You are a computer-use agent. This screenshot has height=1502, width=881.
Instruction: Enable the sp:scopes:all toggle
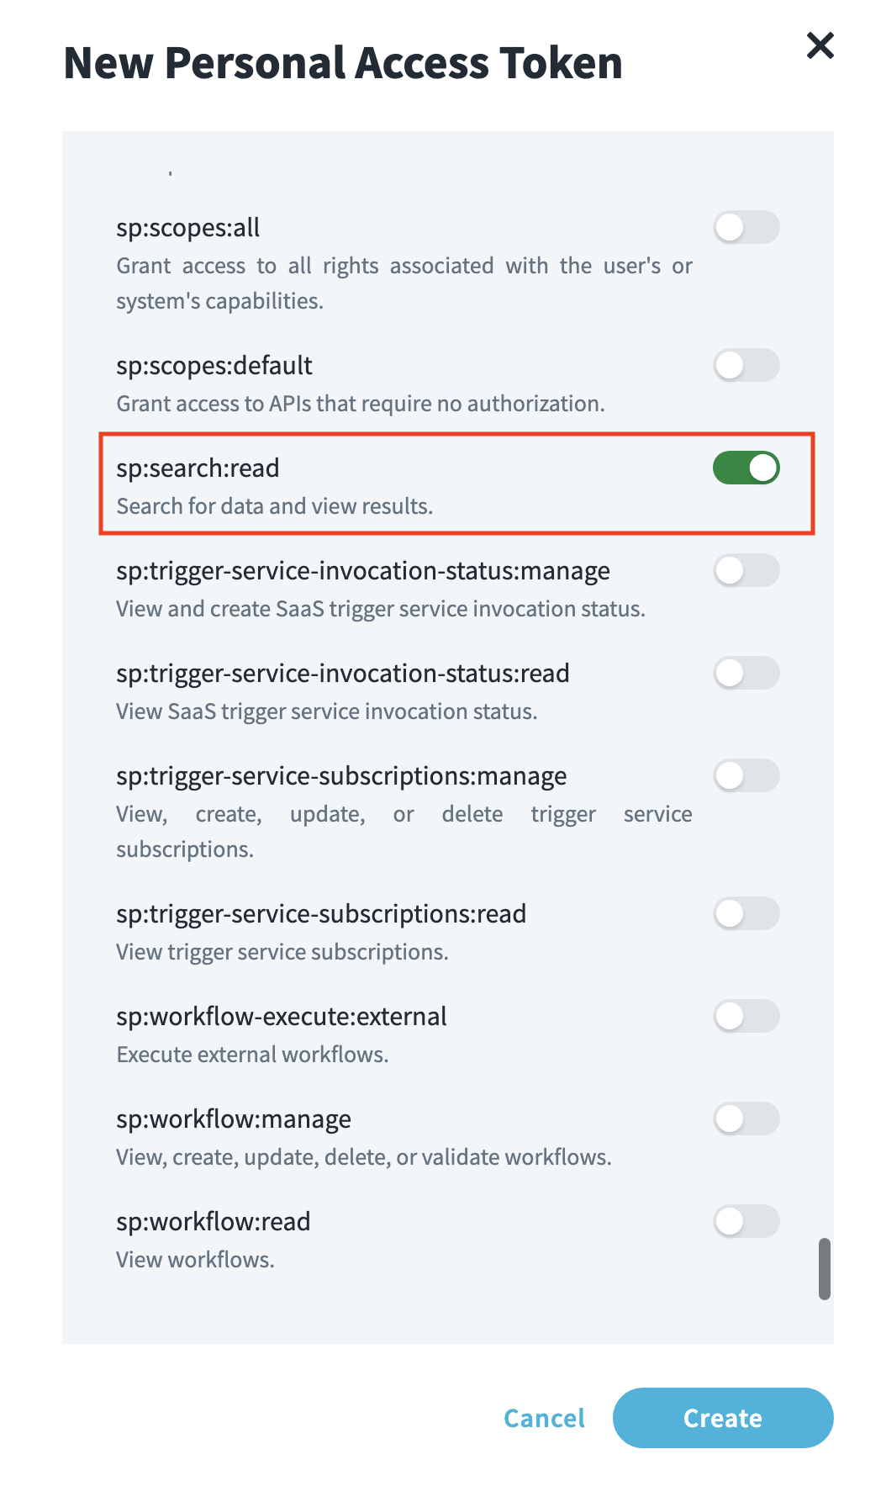point(746,227)
